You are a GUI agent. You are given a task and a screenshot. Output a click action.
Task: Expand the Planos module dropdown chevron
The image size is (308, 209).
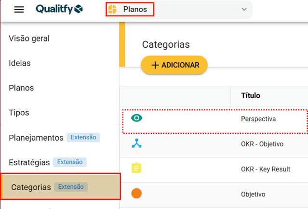pyautogui.click(x=244, y=10)
